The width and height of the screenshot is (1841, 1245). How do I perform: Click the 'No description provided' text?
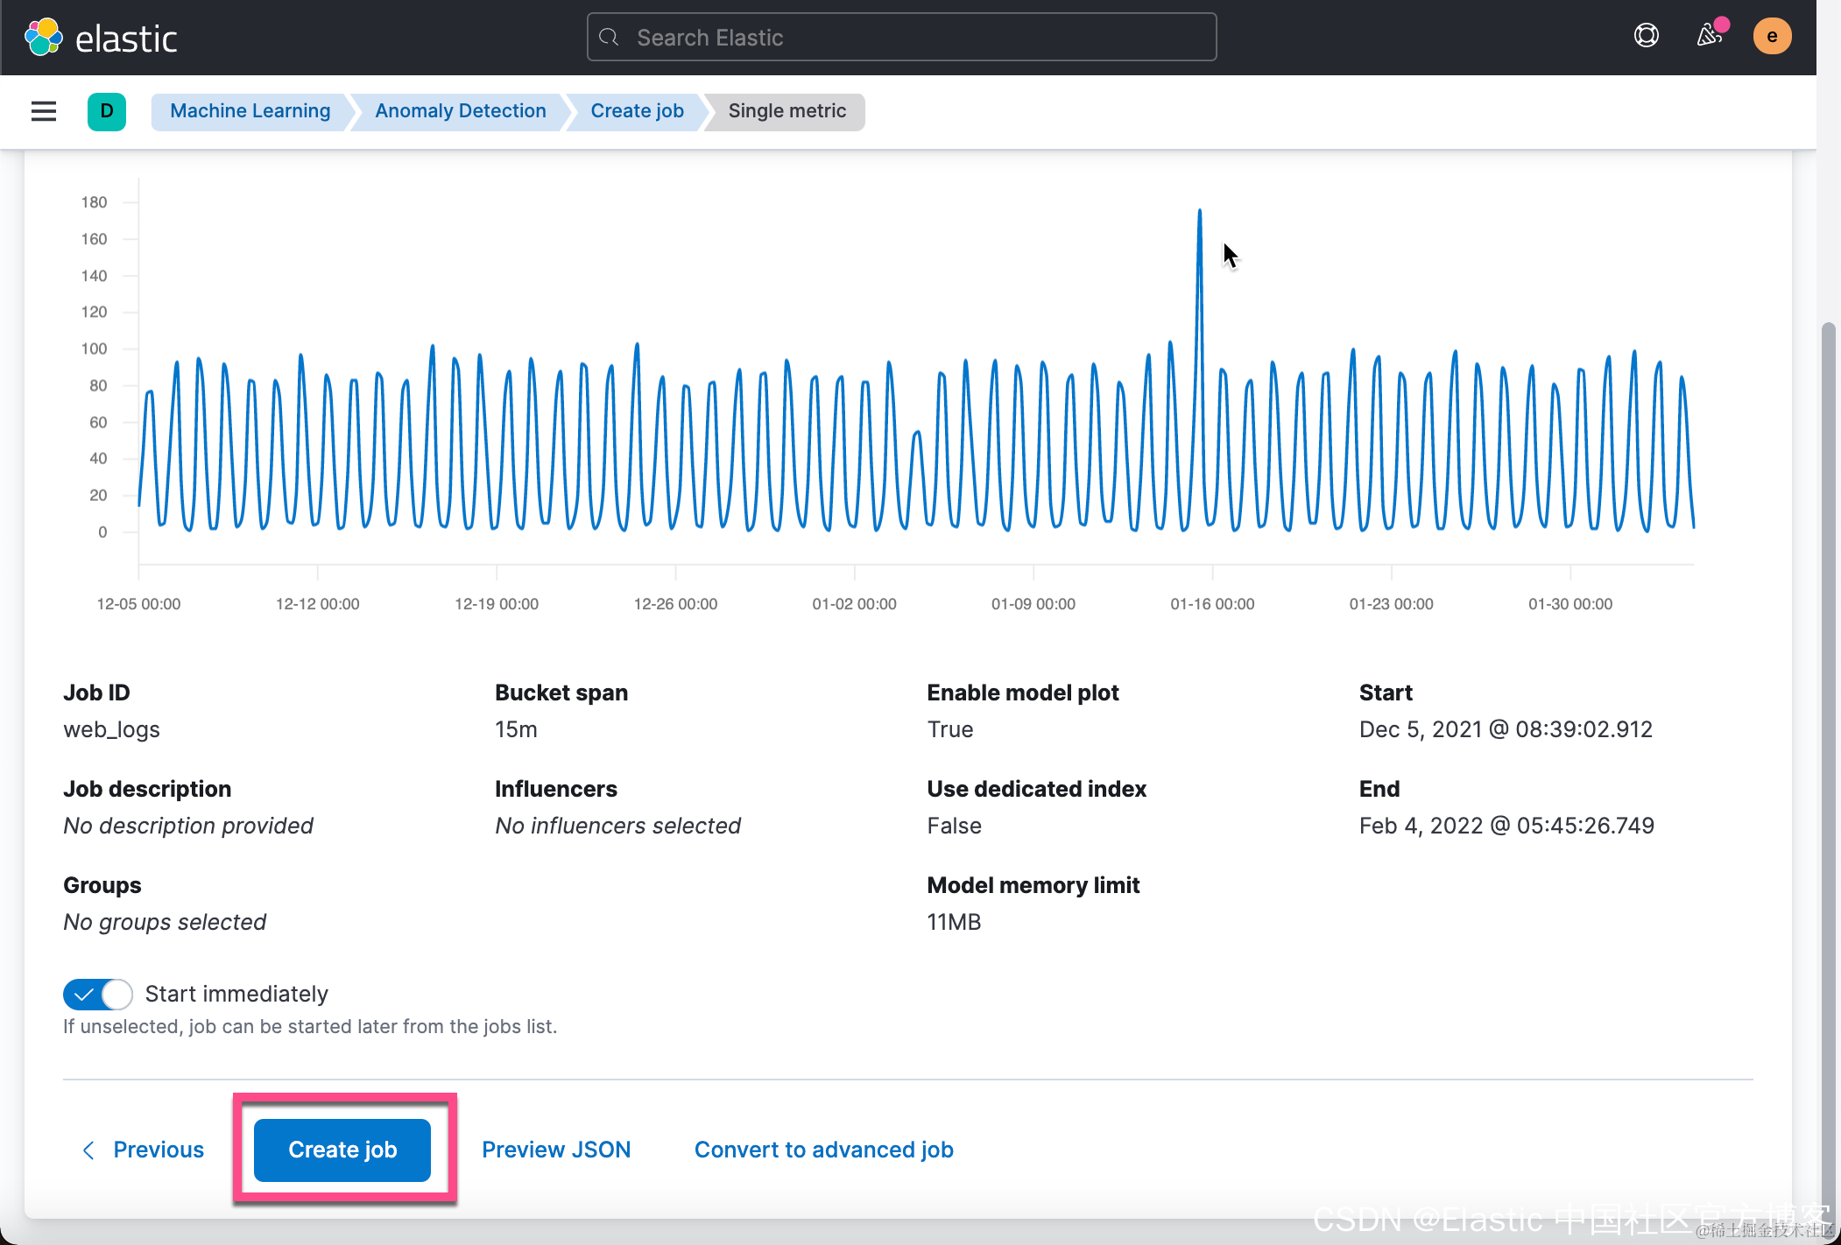coord(188,826)
